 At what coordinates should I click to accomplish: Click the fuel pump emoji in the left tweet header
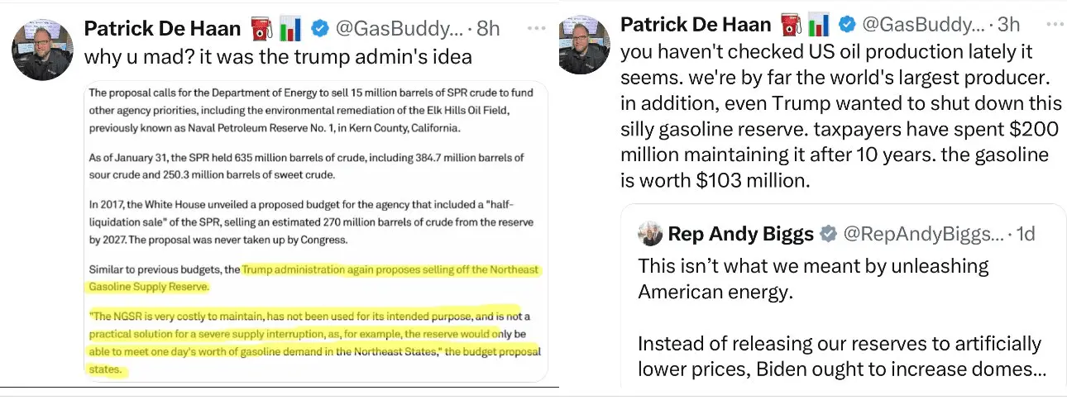259,28
